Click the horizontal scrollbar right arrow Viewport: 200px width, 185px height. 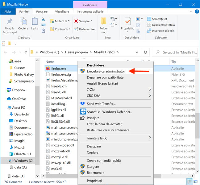pos(193,176)
